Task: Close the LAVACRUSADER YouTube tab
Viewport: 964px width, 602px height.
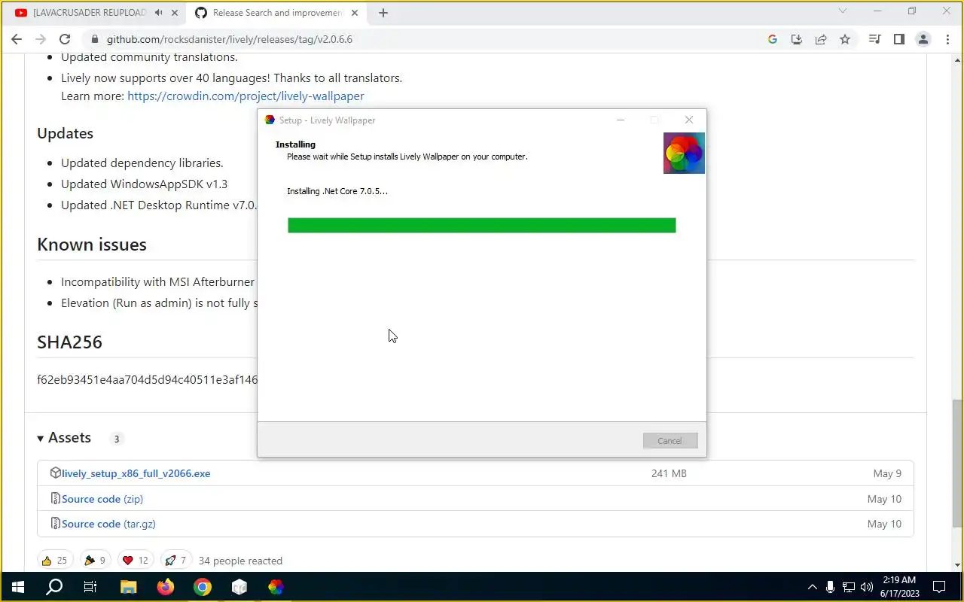Action: [175, 13]
